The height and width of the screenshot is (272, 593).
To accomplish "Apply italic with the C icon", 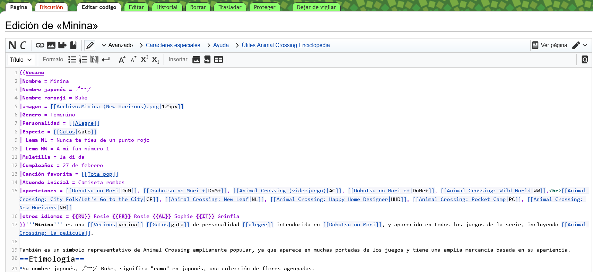I will click(x=23, y=45).
